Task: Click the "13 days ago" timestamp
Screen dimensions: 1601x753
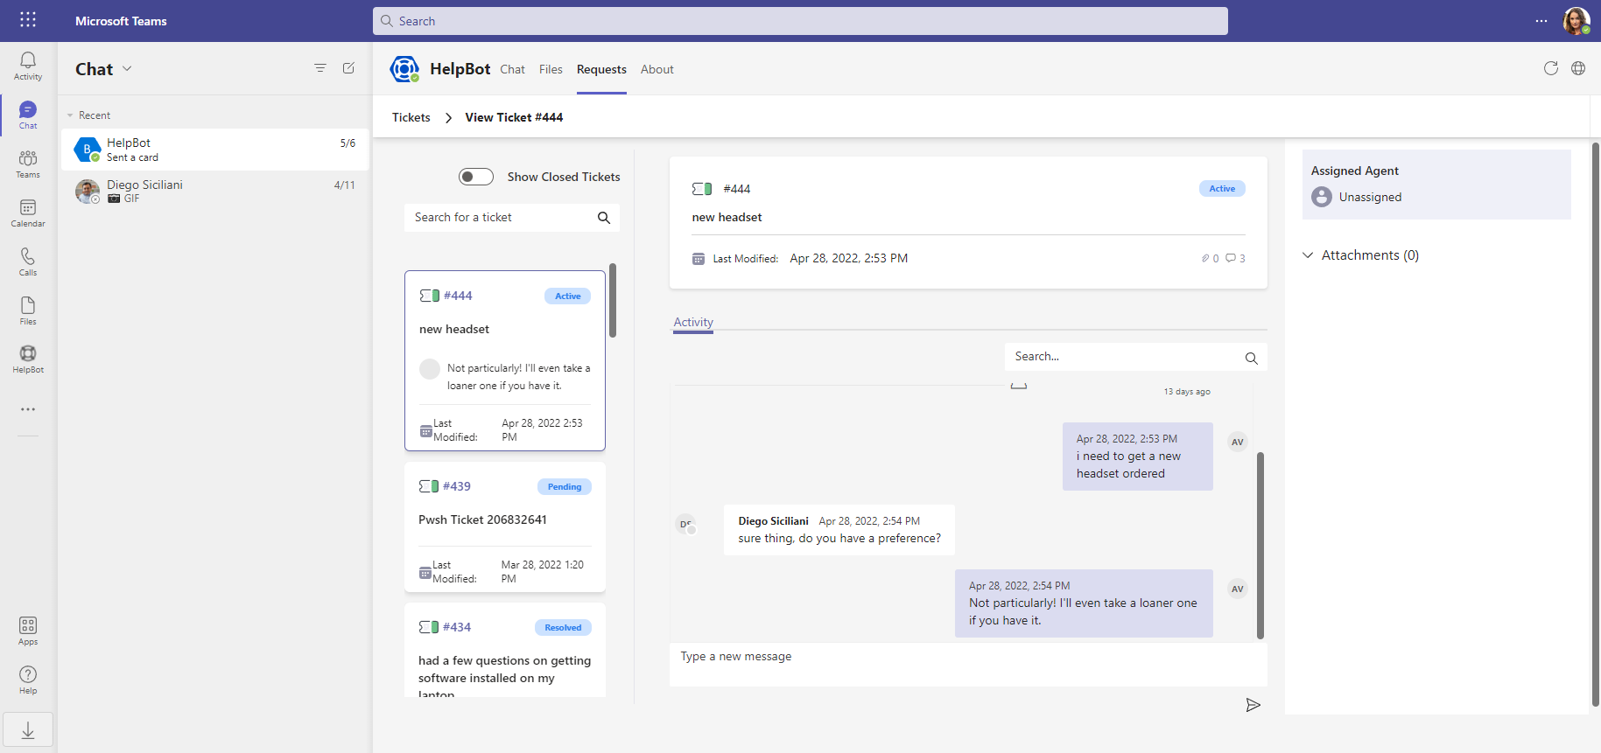Action: [1187, 392]
